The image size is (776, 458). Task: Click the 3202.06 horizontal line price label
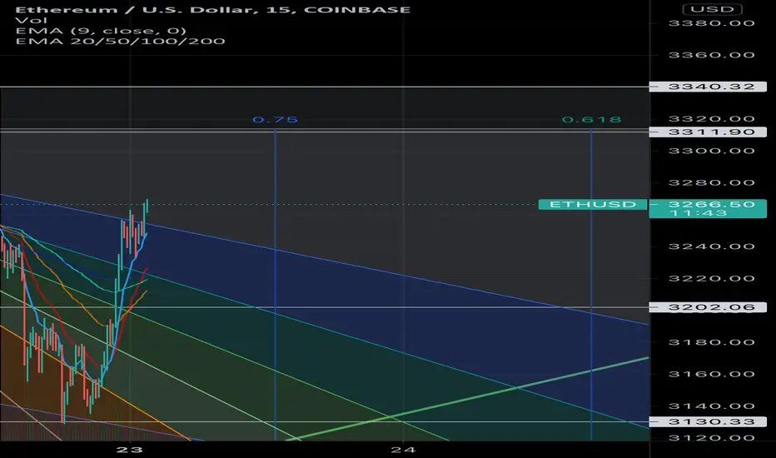708,307
